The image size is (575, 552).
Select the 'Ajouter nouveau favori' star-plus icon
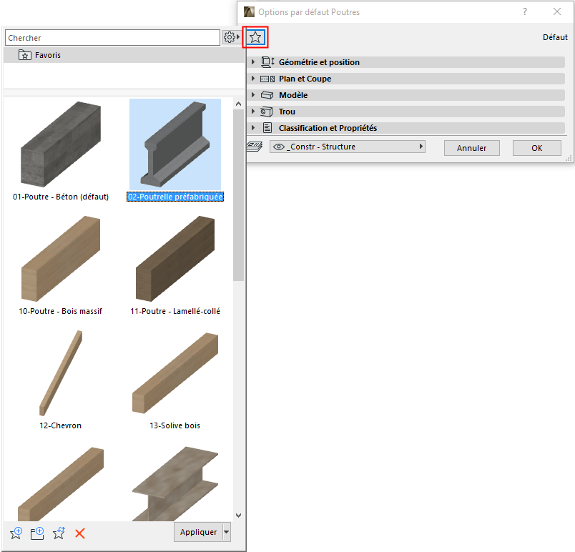click(x=15, y=533)
